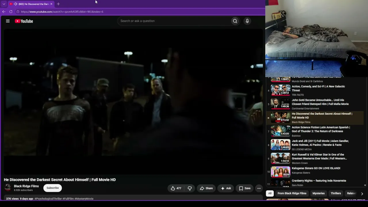Like the video with thumbs up
Image resolution: width=368 pixels, height=207 pixels.
point(176,188)
